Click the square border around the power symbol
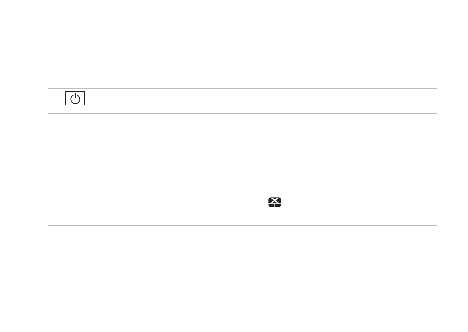The width and height of the screenshot is (468, 332). (75, 98)
